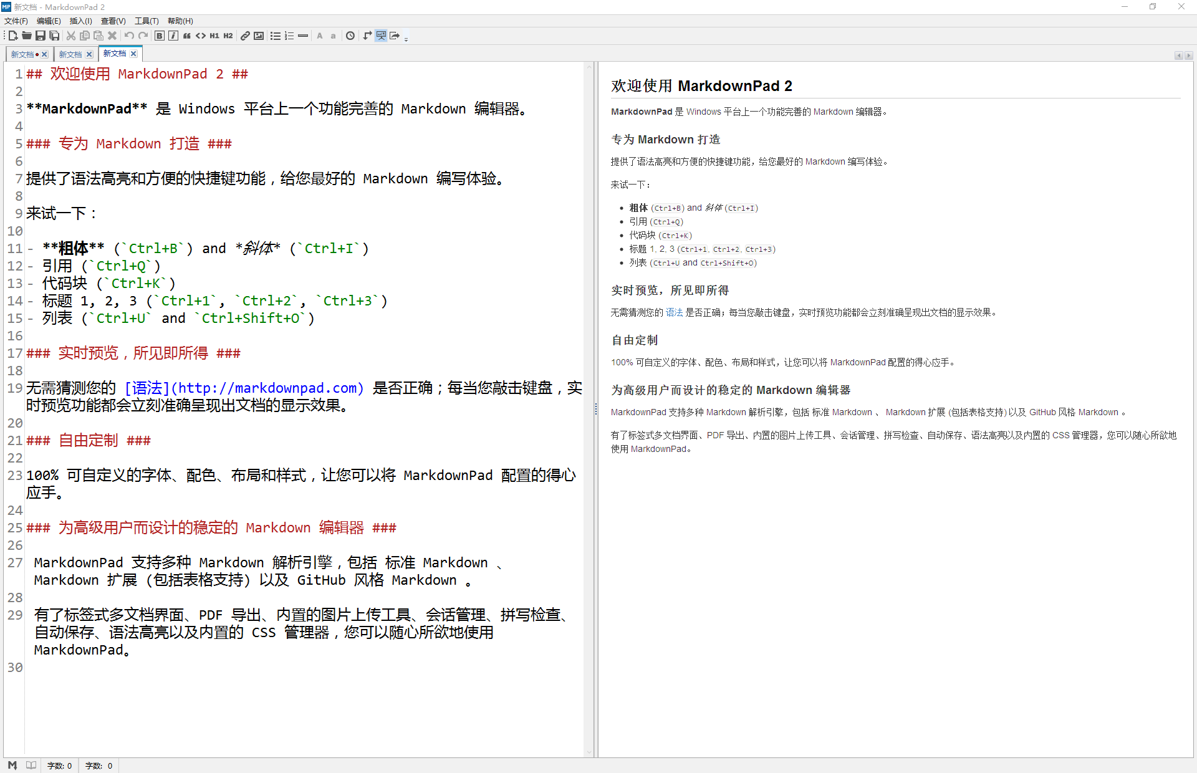Click the ### 自由定制 ### line in editor
The image size is (1197, 773).
tap(89, 440)
